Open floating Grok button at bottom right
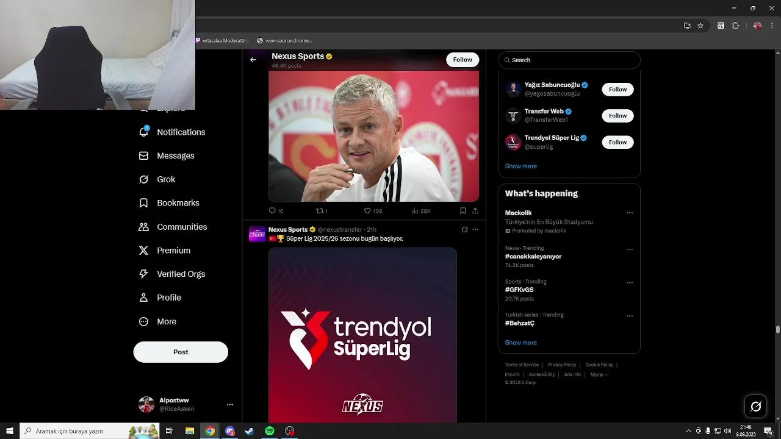Viewport: 781px width, 439px height. 755,406
